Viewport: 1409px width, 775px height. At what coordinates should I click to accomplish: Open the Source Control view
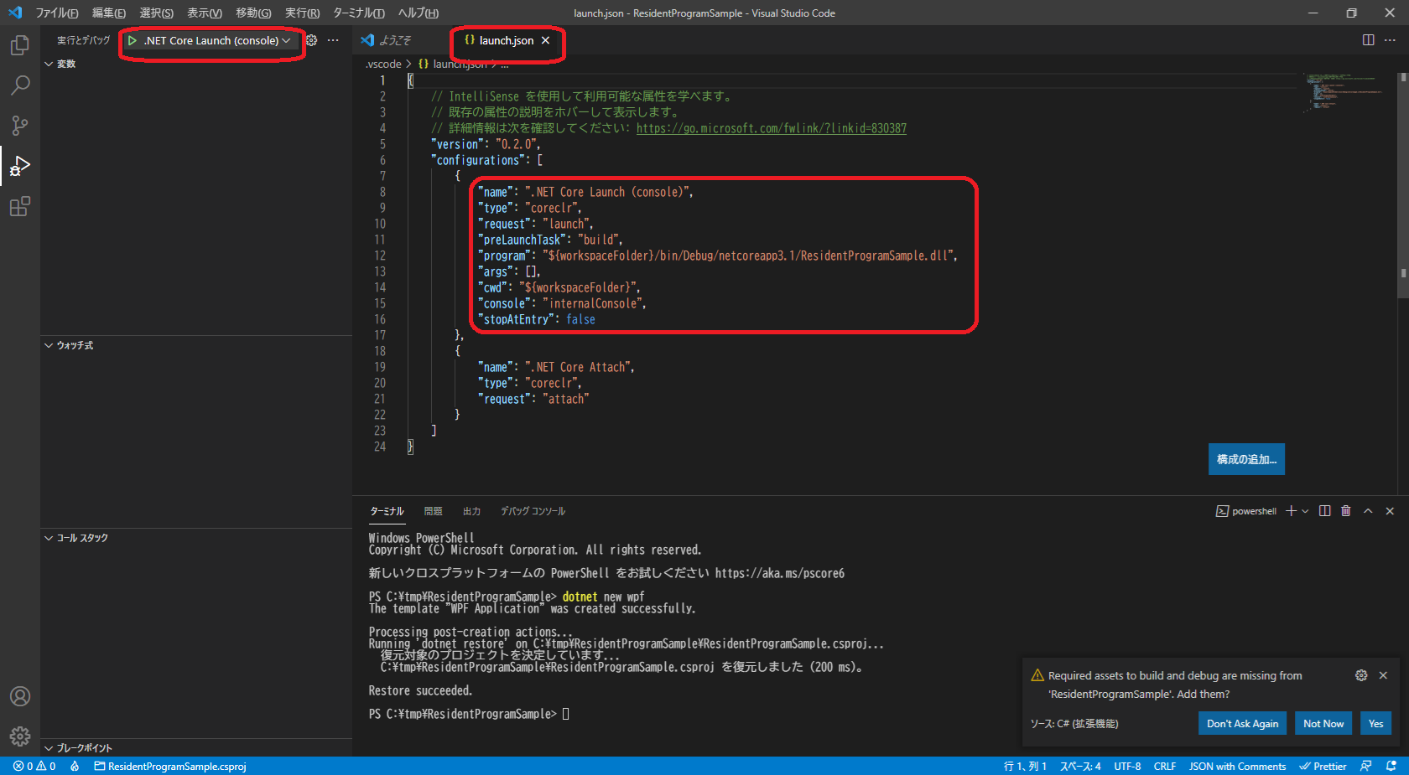(x=20, y=126)
